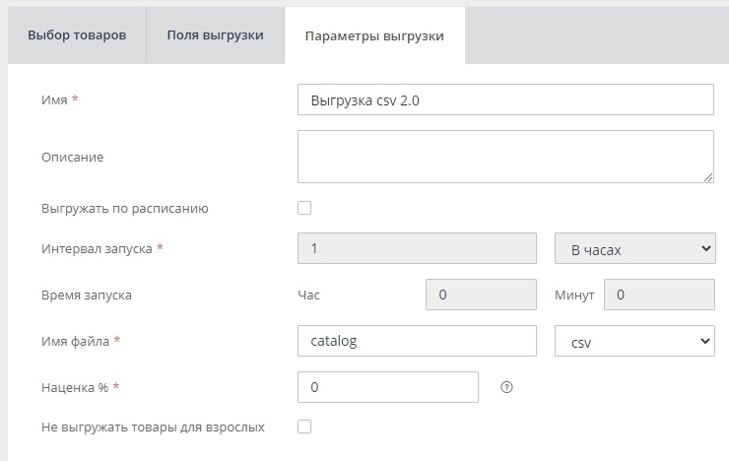Open the В часах interval unit dropdown
This screenshot has width=729, height=461.
point(634,249)
